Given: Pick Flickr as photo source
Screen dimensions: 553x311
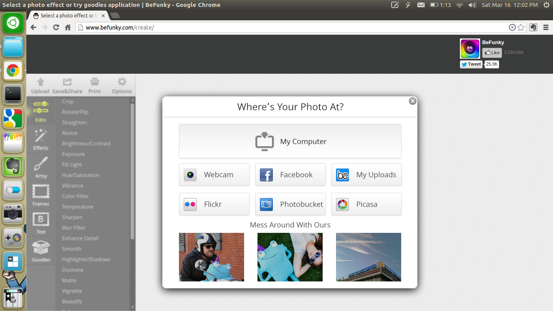Looking at the screenshot, I should tap(214, 204).
